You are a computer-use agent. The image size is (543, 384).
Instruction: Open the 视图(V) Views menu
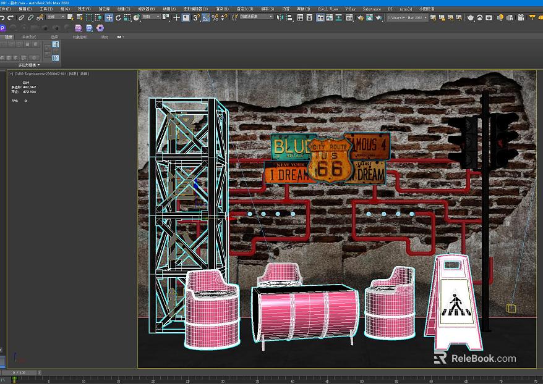click(x=84, y=9)
